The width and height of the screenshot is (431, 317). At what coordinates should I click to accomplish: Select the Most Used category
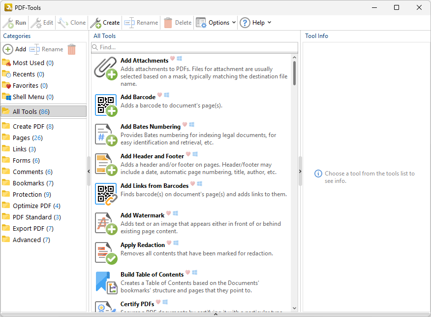[x=43, y=63]
